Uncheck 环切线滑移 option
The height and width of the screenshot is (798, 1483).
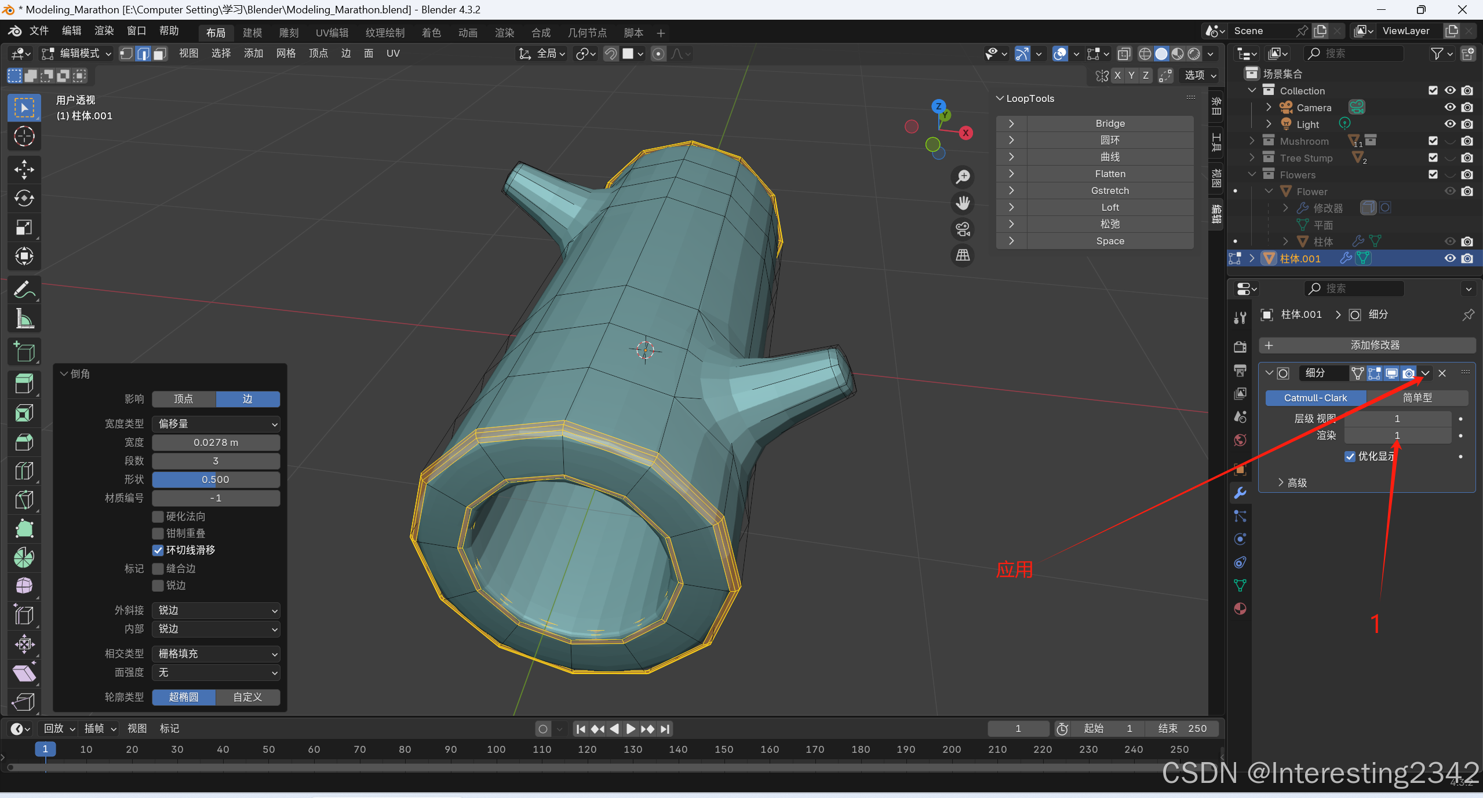158,550
